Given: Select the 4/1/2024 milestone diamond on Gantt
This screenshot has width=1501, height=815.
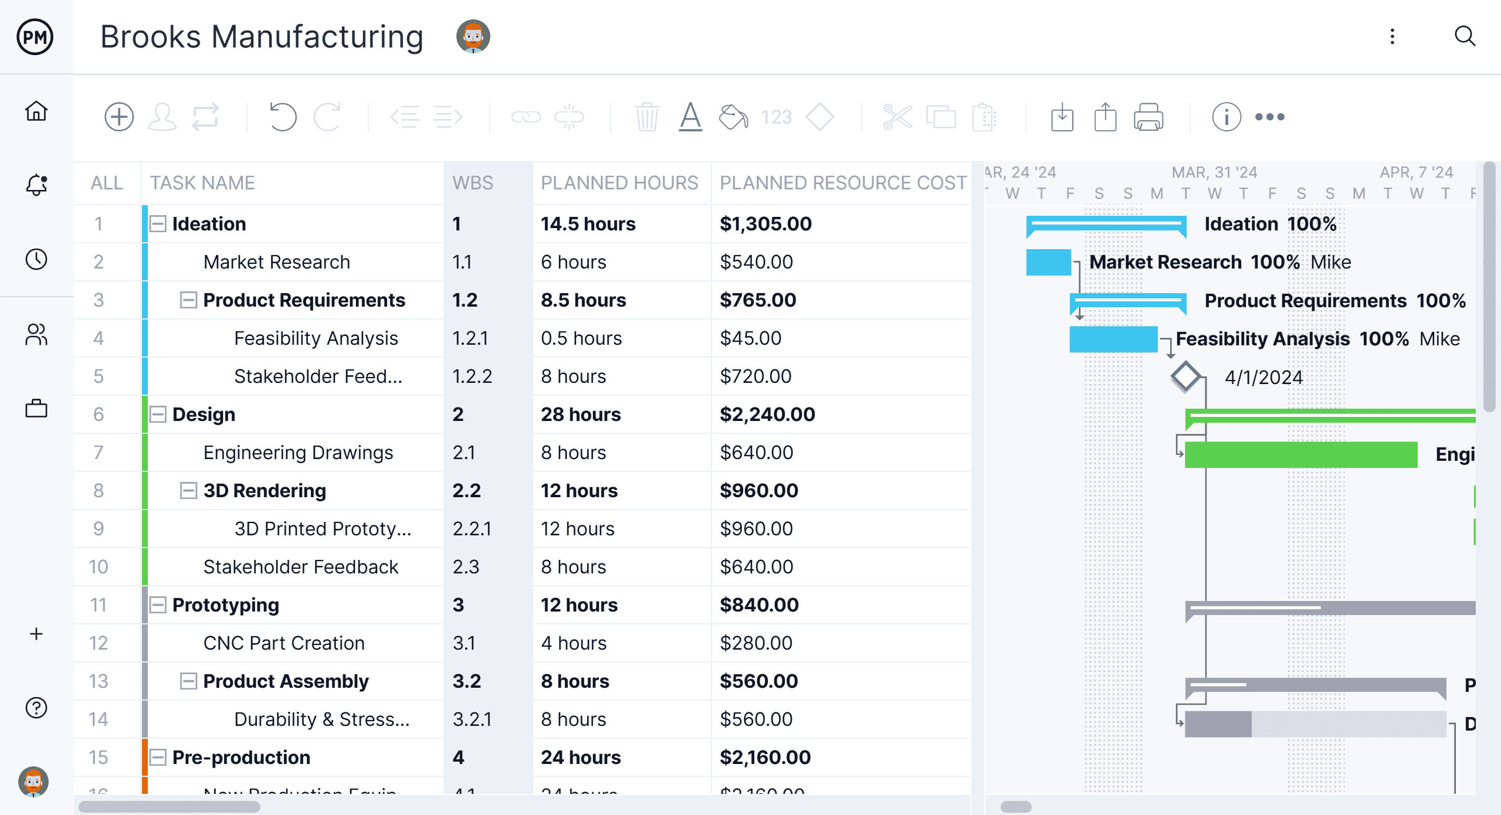Looking at the screenshot, I should point(1186,376).
